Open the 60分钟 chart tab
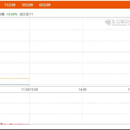 tap(45, 5)
